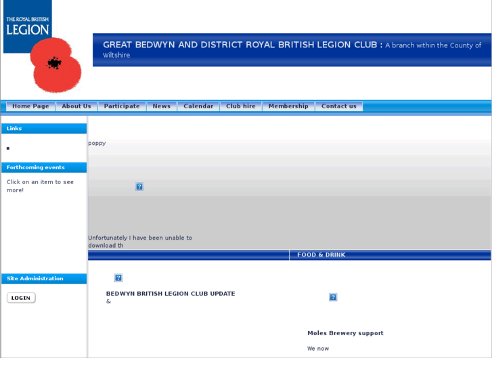Click the broken image icon in the grey banner area
Image resolution: width=492 pixels, height=369 pixels.
click(x=139, y=187)
